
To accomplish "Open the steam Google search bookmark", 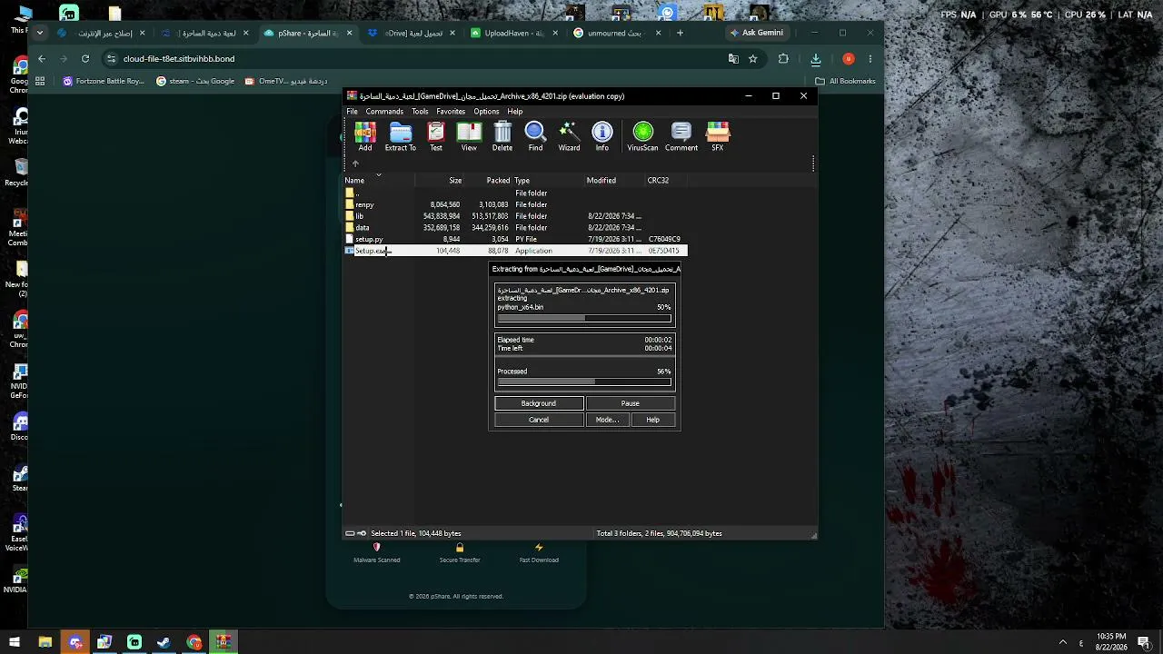I will (195, 81).
